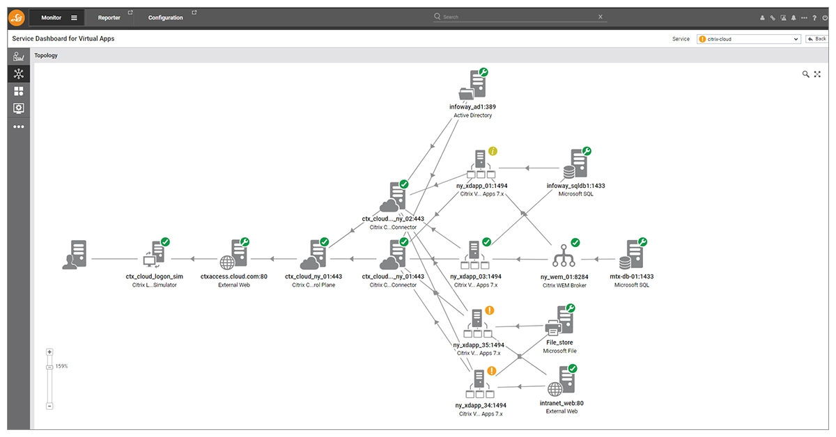Expand sidebar more options ellipsis

click(19, 127)
